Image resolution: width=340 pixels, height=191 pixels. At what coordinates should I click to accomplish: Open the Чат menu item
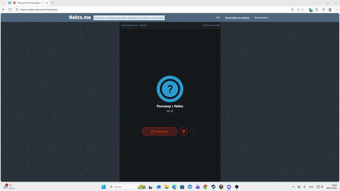(x=218, y=18)
